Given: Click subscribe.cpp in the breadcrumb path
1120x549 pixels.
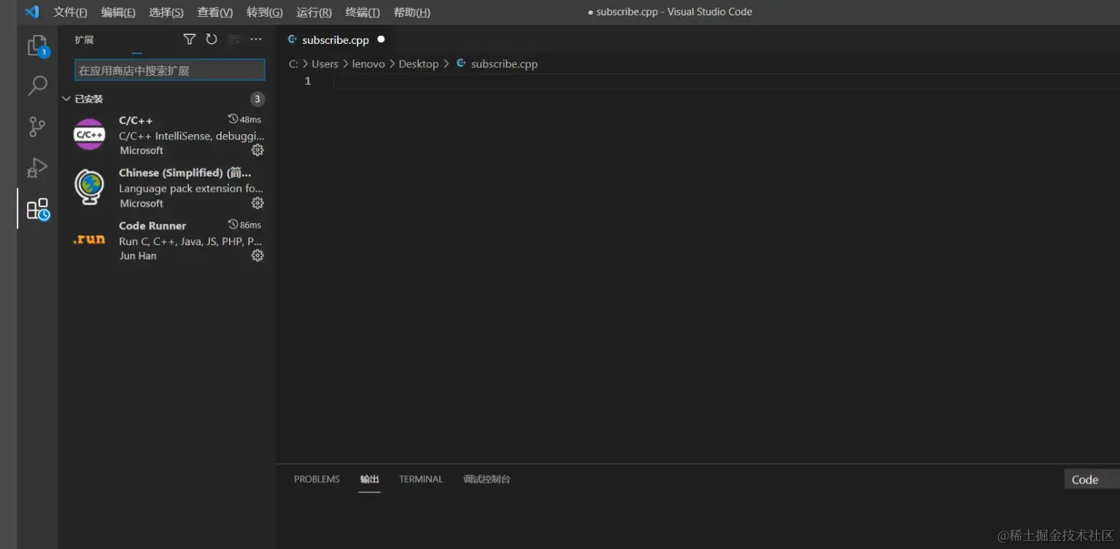Looking at the screenshot, I should (504, 64).
